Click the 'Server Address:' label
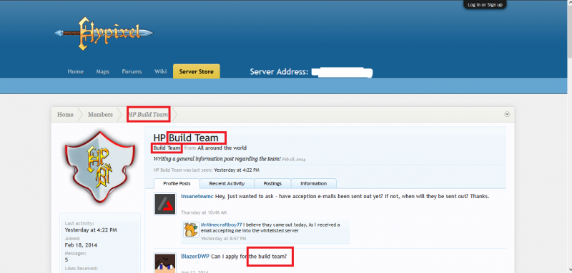Screen dimensions: 572x273 279,71
